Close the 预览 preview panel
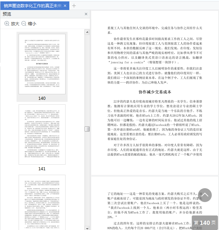219x230 pixels. point(86,14)
